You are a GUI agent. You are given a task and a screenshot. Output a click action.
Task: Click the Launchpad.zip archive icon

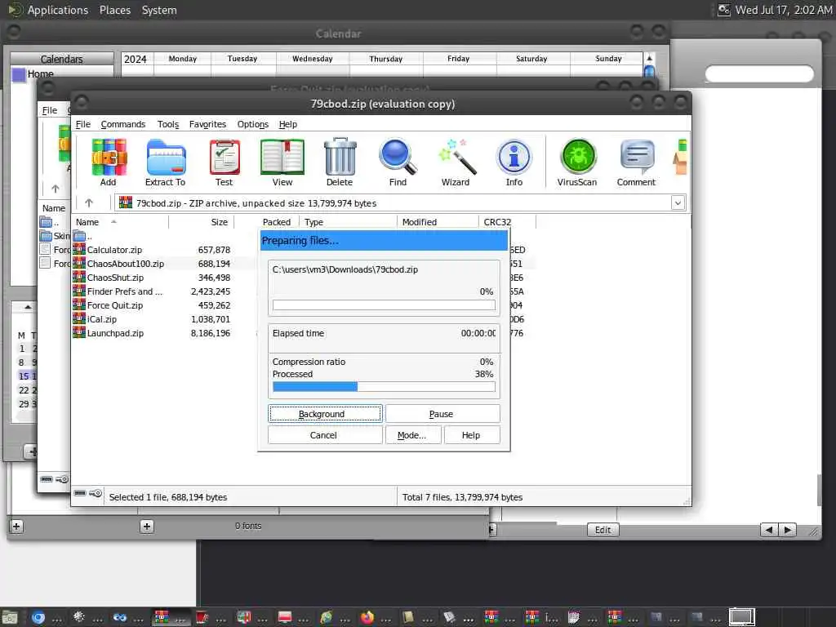(x=79, y=332)
